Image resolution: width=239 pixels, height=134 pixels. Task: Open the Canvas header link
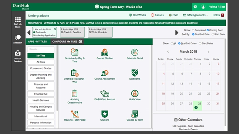pyautogui.click(x=157, y=15)
